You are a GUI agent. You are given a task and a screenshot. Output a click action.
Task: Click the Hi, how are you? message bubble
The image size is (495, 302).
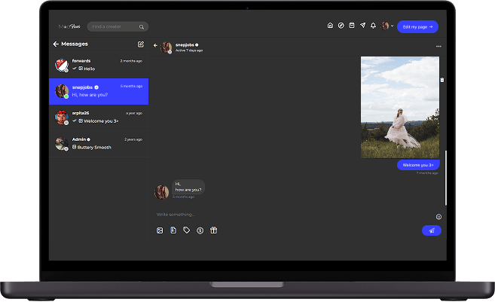click(188, 187)
